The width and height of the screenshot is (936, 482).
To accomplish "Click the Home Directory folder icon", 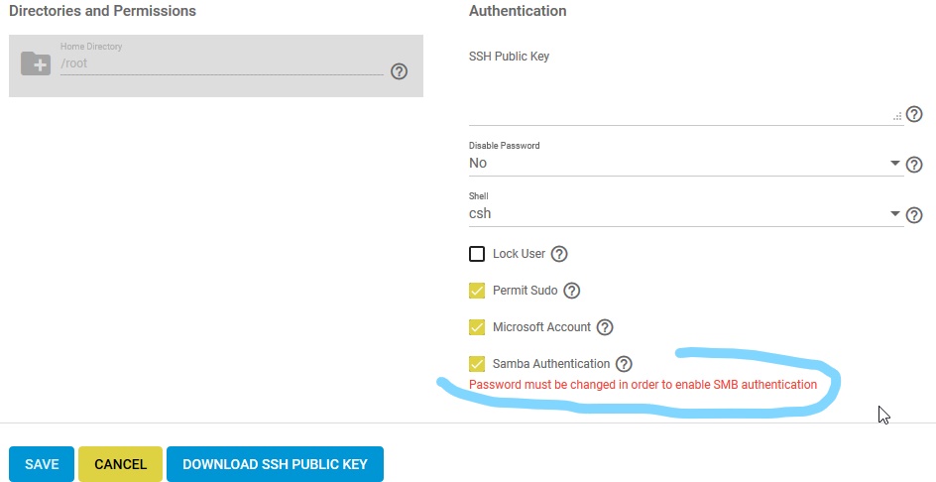I will click(36, 63).
